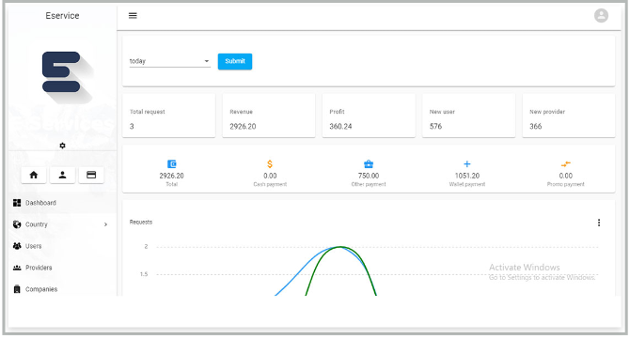The height and width of the screenshot is (339, 630).
Task: Open the settings gear below the logo
Action: coord(62,146)
